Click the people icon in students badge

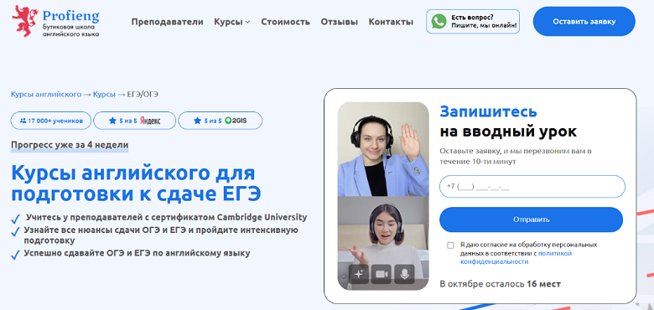(23, 121)
